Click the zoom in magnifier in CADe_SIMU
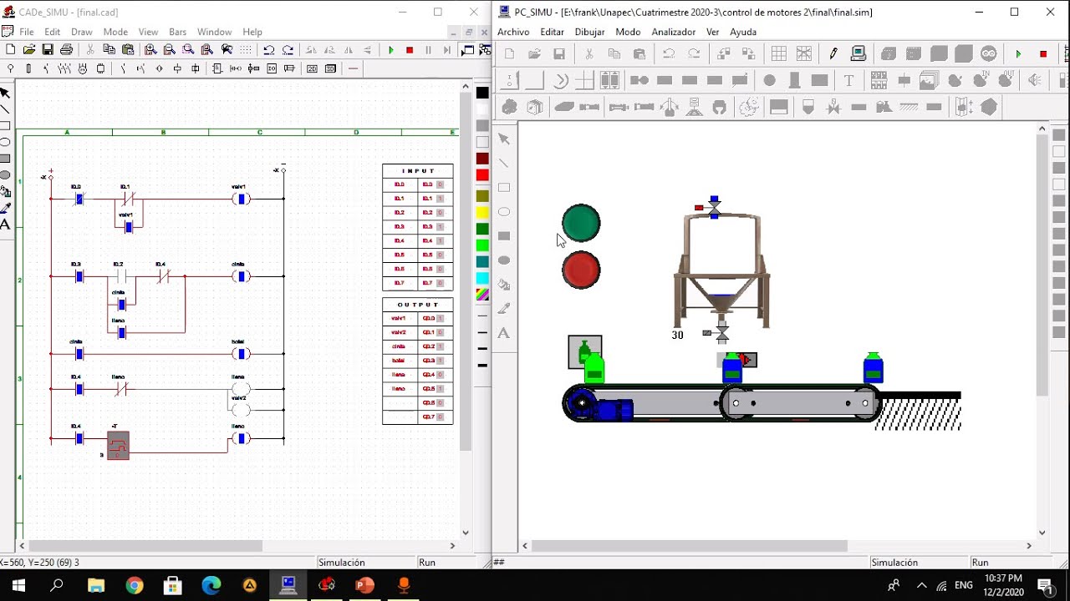The width and height of the screenshot is (1070, 601). (151, 50)
